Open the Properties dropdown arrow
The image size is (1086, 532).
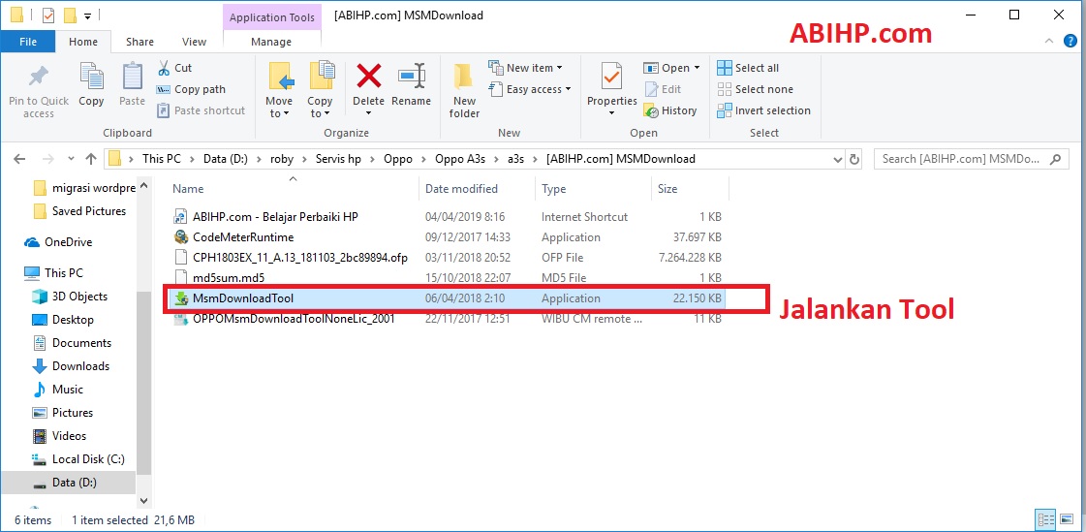click(611, 113)
